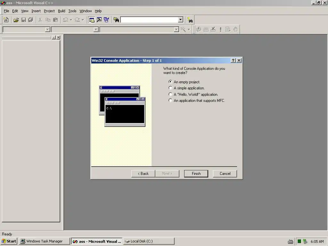This screenshot has height=246, width=328.
Task: Open the Edit menu
Action: pos(15,11)
